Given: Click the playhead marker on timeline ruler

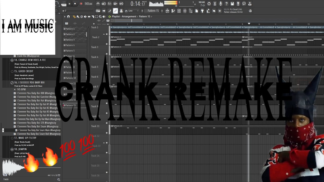Looking at the screenshot, I should pos(249,24).
